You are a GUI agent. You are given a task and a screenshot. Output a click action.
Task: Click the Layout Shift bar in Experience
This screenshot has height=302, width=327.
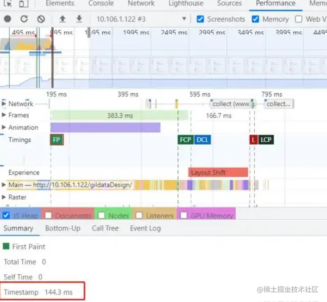coord(218,172)
